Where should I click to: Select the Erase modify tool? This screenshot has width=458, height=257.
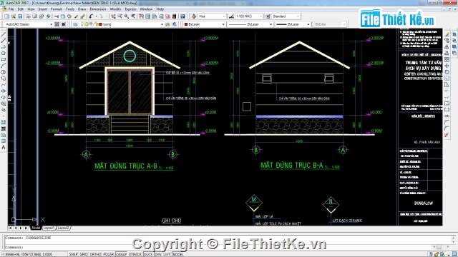point(447,34)
